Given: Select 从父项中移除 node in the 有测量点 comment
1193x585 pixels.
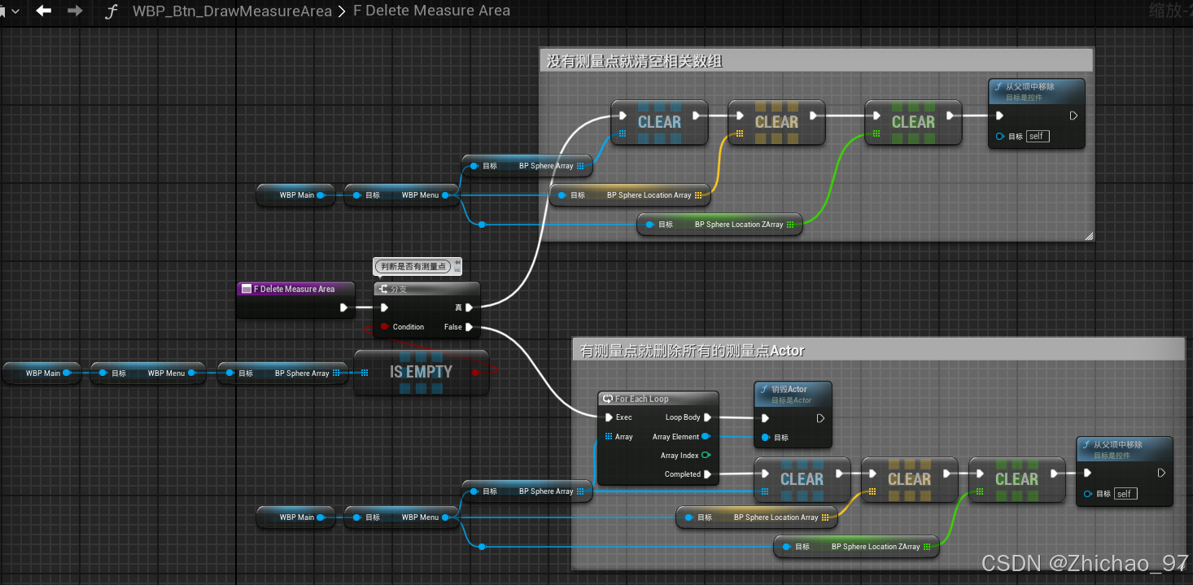Looking at the screenshot, I should (1125, 471).
